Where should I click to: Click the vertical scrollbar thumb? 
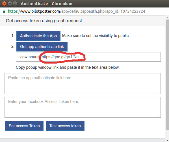[167, 75]
